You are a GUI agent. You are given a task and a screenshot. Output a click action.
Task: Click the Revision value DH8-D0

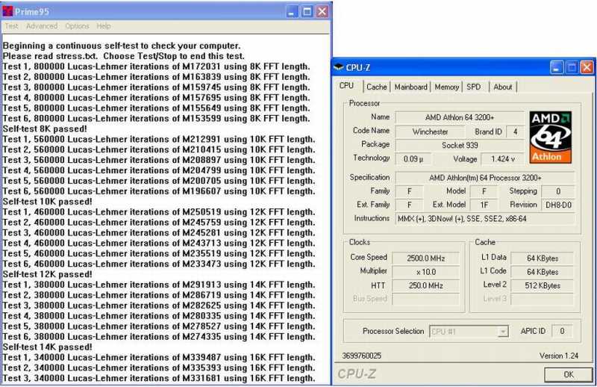[x=558, y=205]
